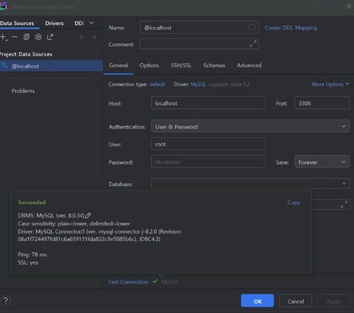Click the 'SSL: yes' text

(28, 263)
